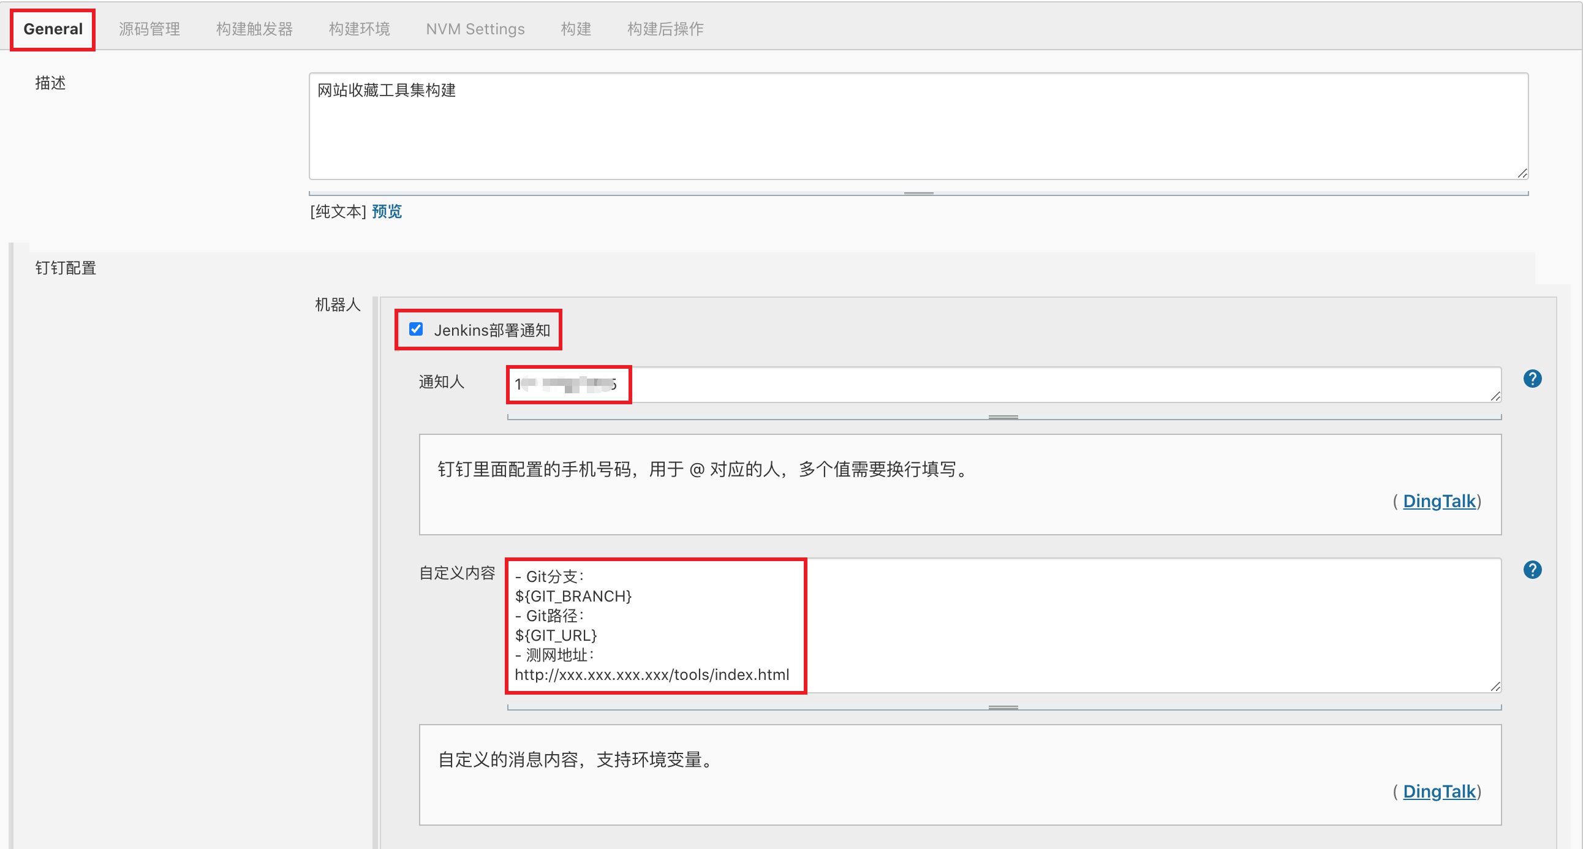Screen dimensions: 1583x849
Task: Click resize bar below 描述 textarea
Action: pyautogui.click(x=918, y=193)
